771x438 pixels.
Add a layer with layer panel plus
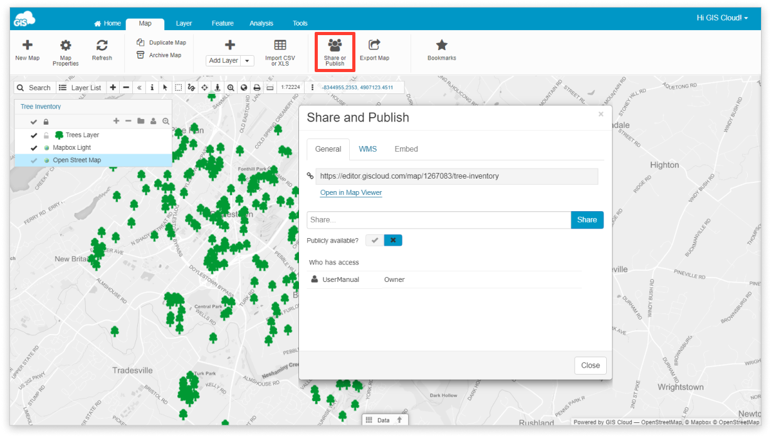tap(116, 121)
